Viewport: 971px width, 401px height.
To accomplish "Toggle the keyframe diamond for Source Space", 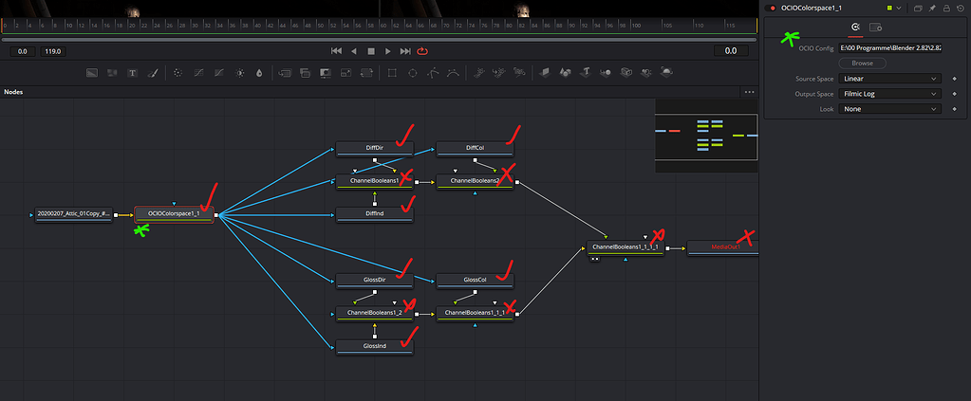I will (954, 80).
